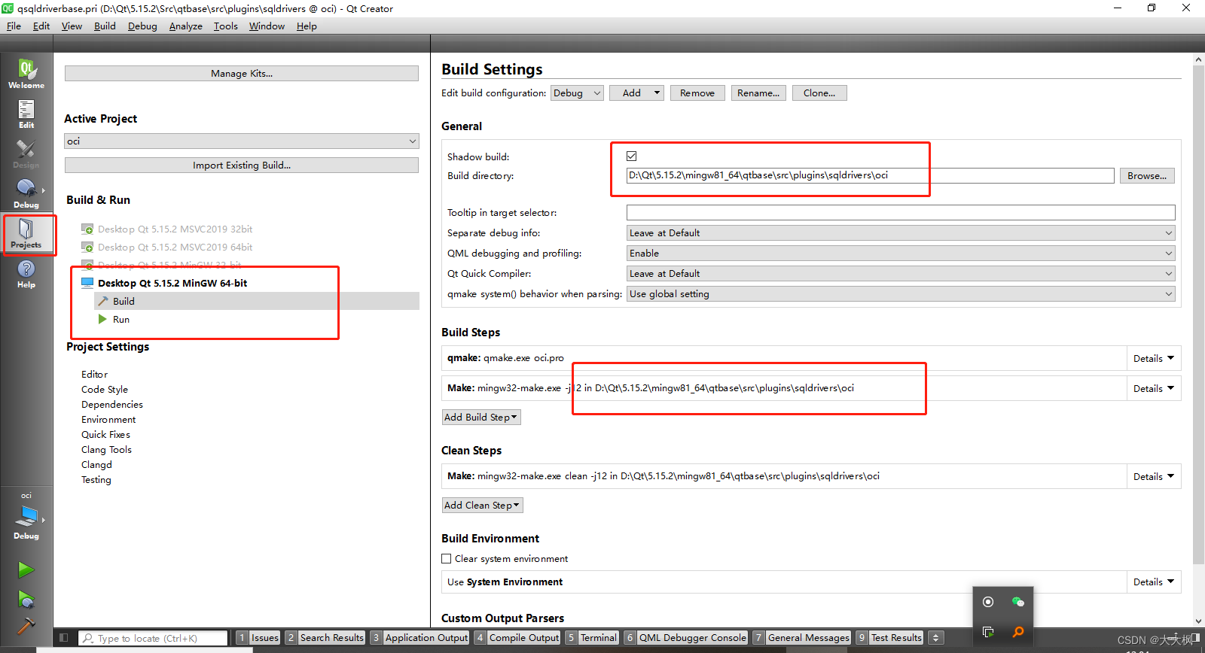Click Import Existing Build button
This screenshot has width=1205, height=653.
coord(242,166)
